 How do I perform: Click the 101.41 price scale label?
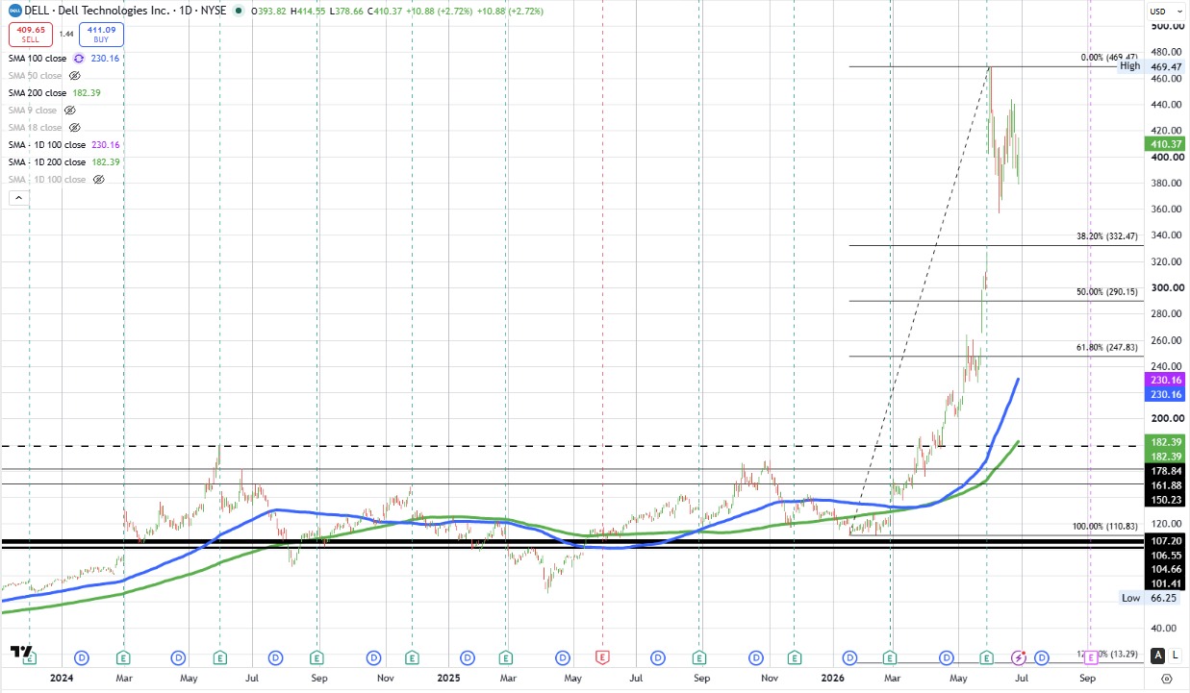1165,582
